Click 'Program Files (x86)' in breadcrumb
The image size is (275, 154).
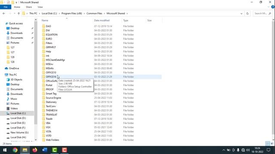coord(72,13)
